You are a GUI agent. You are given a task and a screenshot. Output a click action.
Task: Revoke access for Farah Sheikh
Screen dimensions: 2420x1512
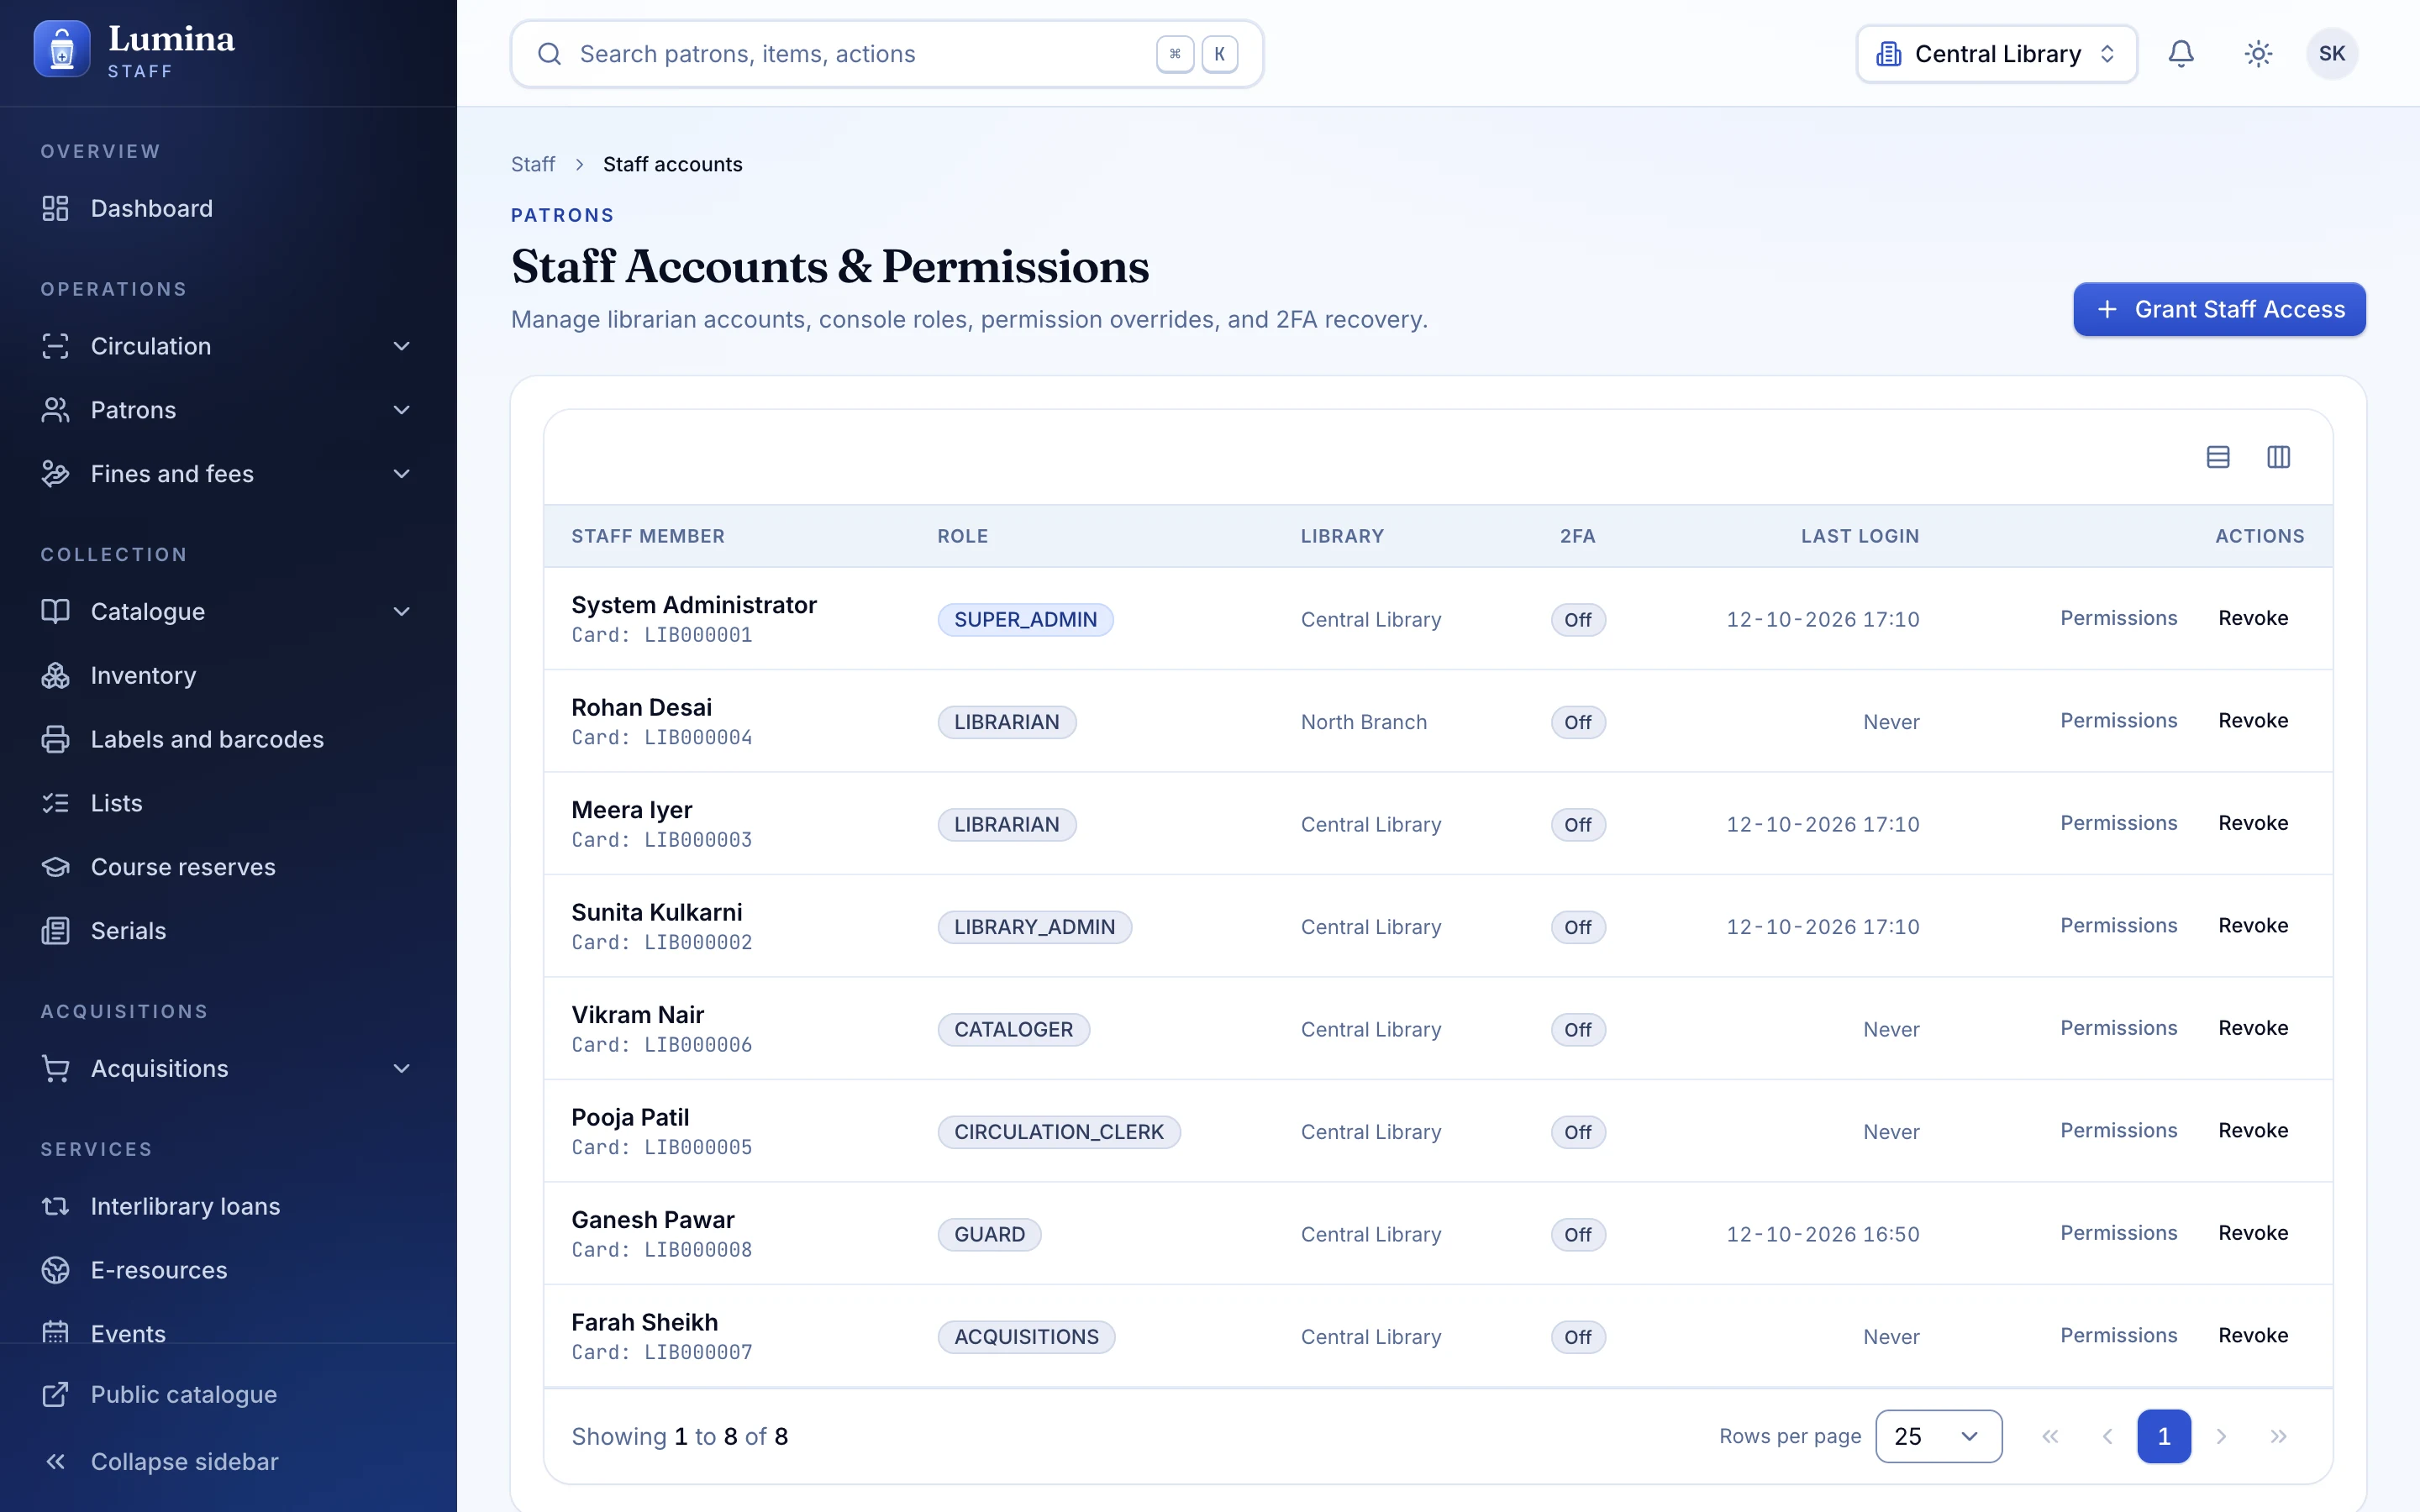tap(2253, 1336)
